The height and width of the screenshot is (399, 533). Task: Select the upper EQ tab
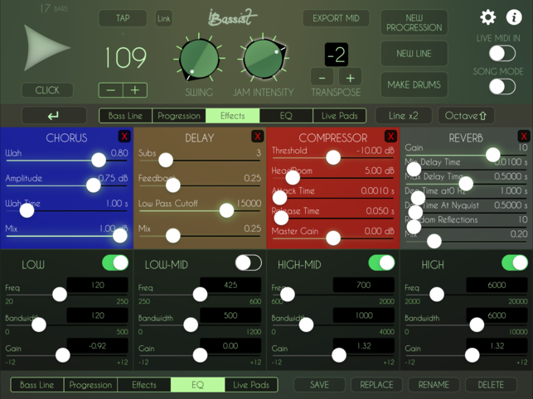pyautogui.click(x=286, y=116)
